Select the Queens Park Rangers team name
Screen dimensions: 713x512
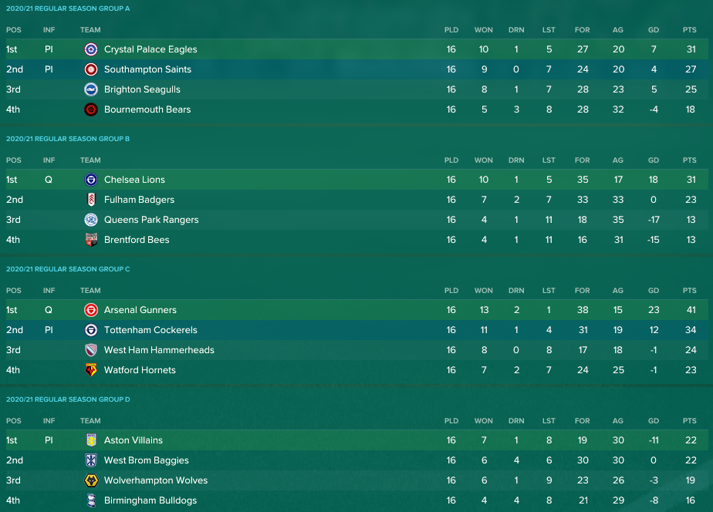[x=151, y=220]
